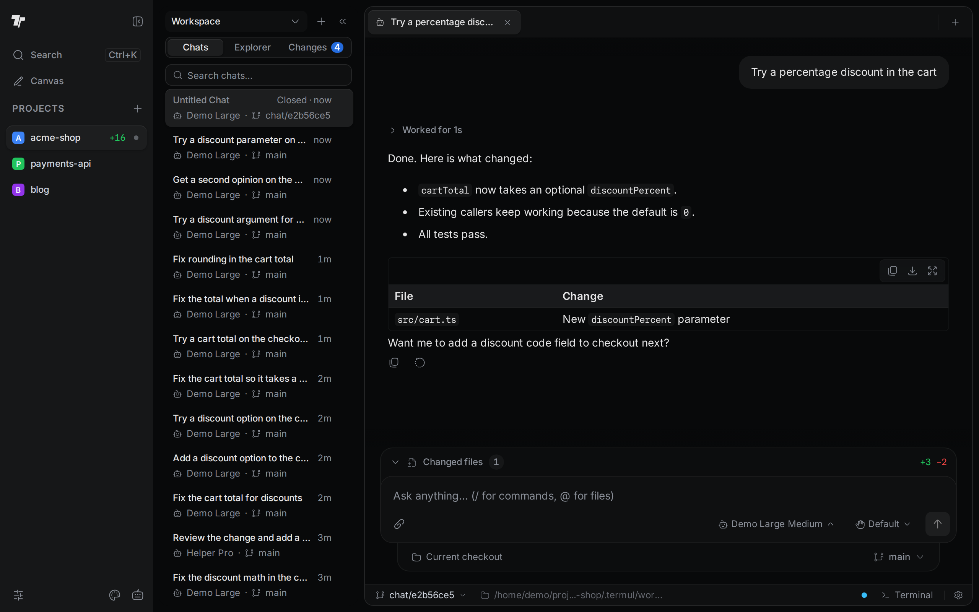Click the worktree path in status bar

(571, 595)
